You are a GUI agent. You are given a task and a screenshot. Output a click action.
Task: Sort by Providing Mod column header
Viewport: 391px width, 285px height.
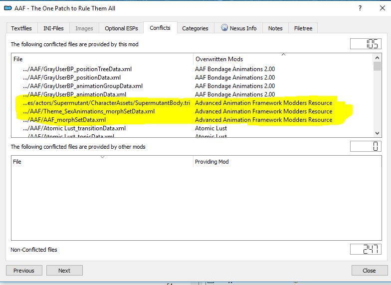pyautogui.click(x=287, y=162)
